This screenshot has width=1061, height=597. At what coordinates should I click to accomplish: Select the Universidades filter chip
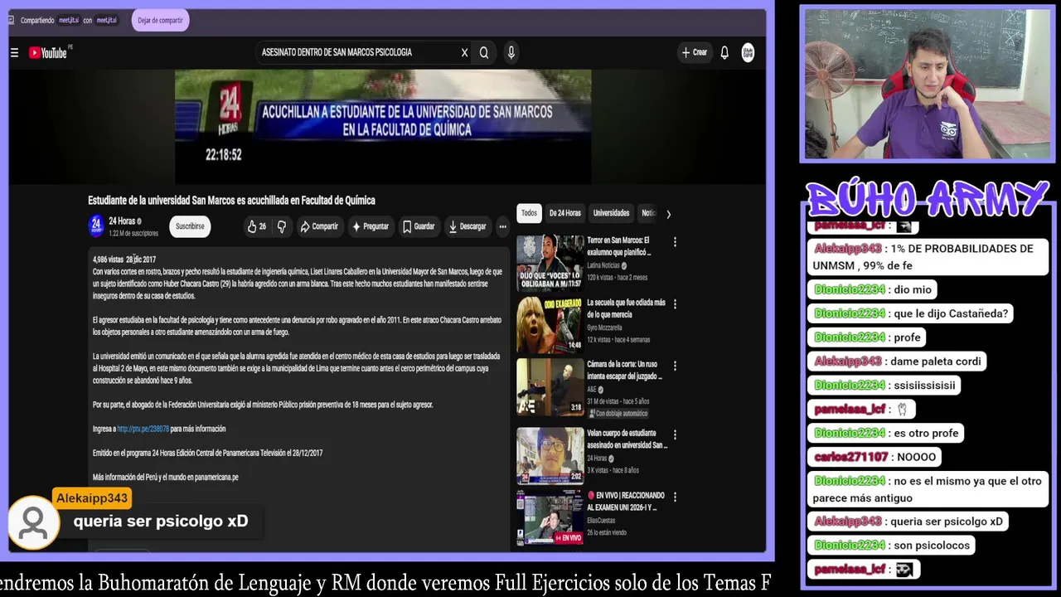pos(612,213)
